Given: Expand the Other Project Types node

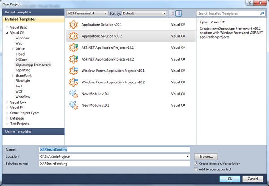Looking at the screenshot, I should pos(7,113).
